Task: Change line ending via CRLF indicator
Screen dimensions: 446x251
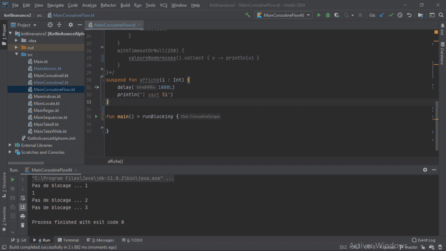Action: tap(355, 247)
